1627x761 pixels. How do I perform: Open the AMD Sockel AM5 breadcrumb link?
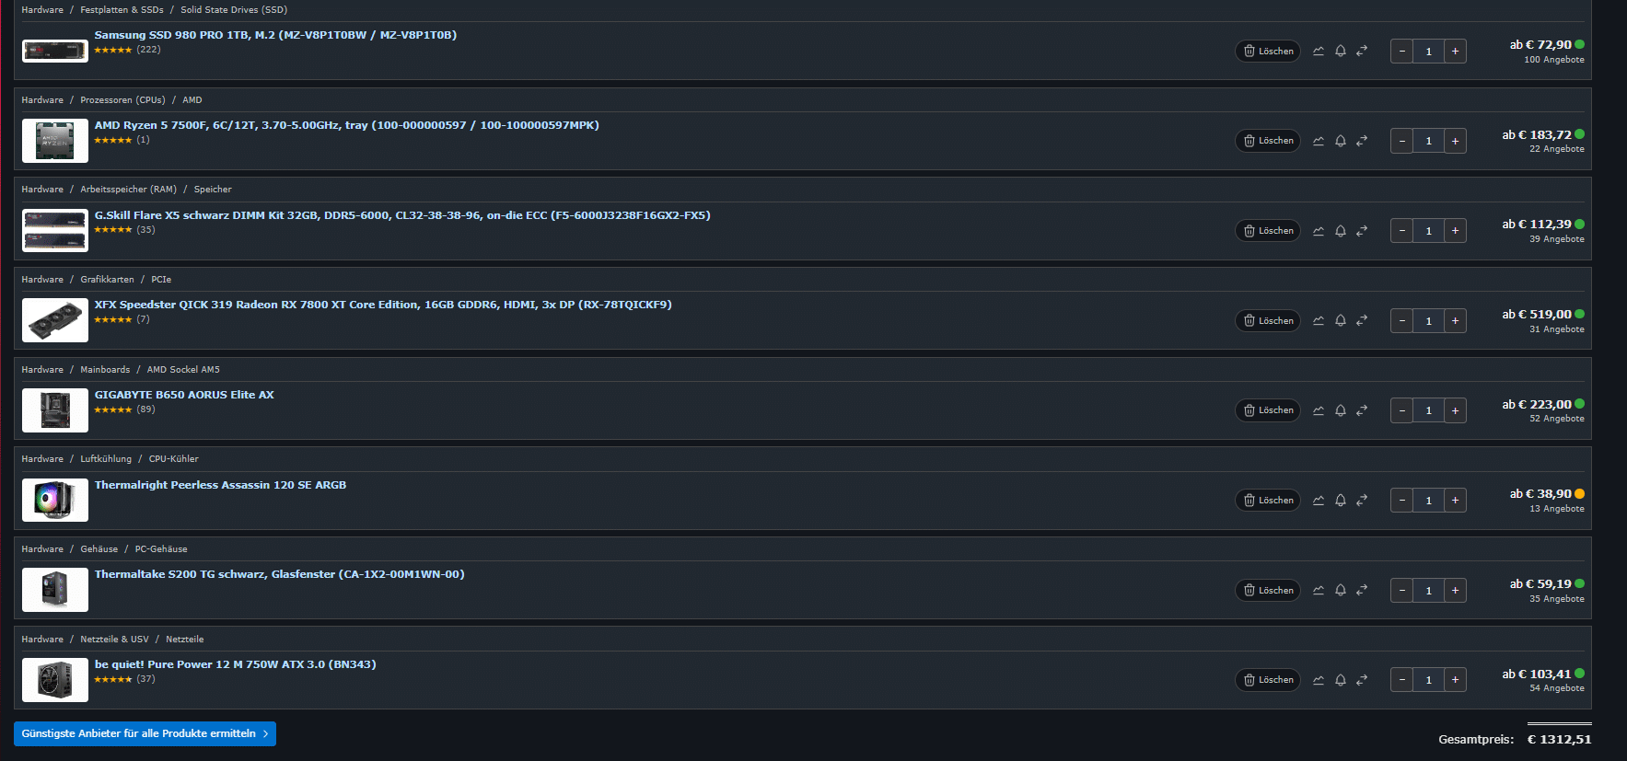183,370
